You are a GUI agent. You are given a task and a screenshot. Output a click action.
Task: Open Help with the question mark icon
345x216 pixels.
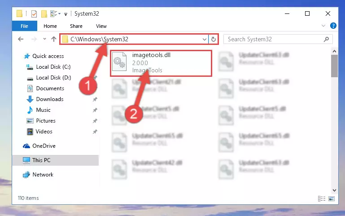tap(333, 26)
